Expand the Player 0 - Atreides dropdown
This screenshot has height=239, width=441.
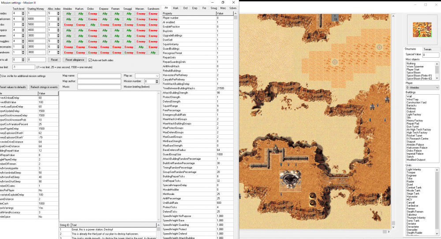click(422, 88)
